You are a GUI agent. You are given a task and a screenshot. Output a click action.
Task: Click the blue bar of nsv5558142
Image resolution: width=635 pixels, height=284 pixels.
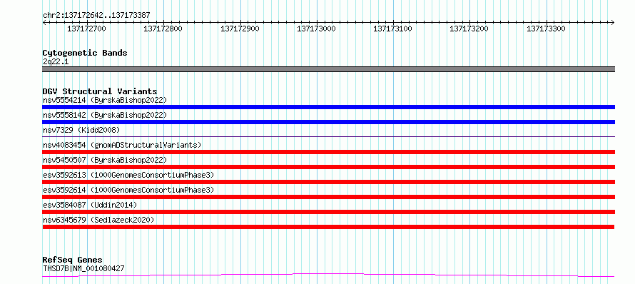(x=328, y=122)
